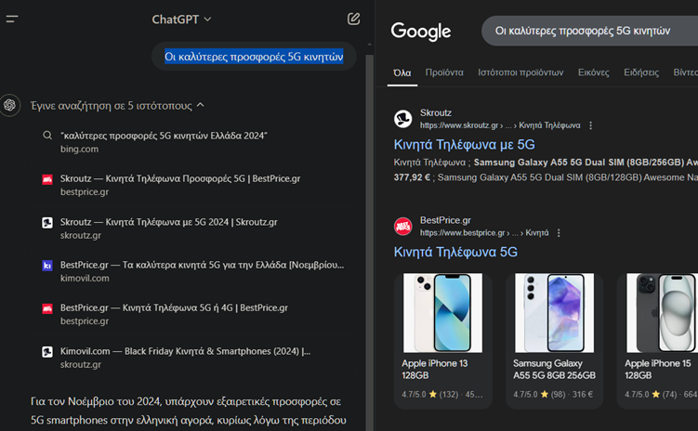Select the 'Όλα' search tab
This screenshot has width=698, height=431.
point(402,72)
